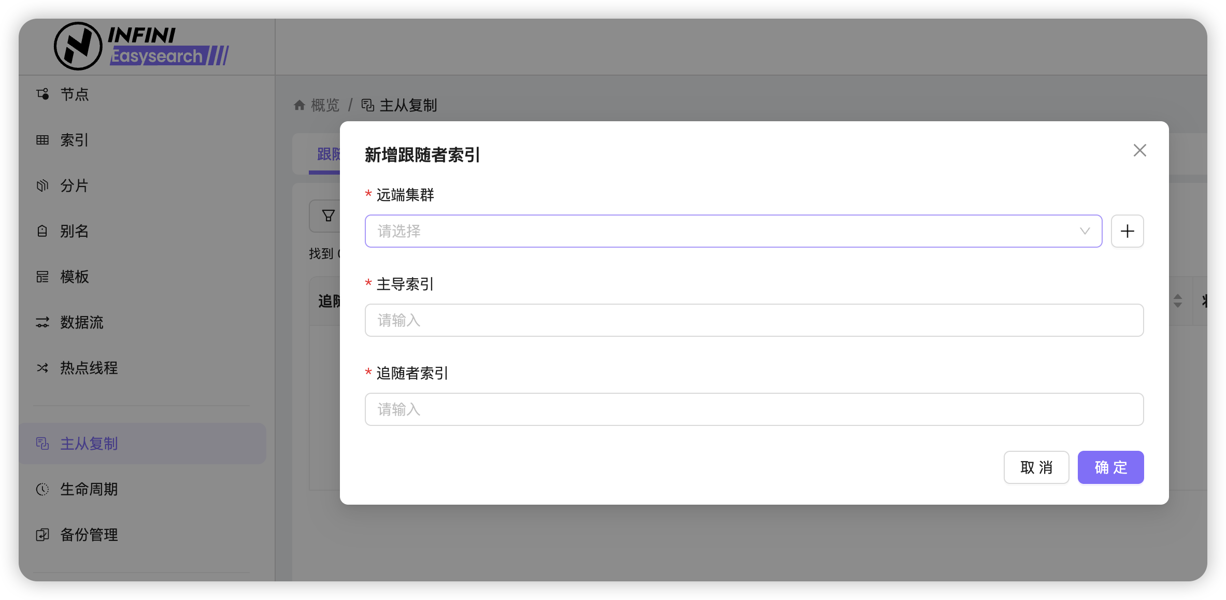1226x600 pixels.
Task: Open 别名 menu item
Action: coord(142,231)
